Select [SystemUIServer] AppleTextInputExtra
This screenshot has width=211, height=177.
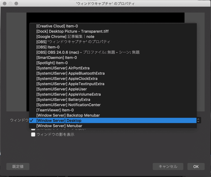[x=113, y=84]
